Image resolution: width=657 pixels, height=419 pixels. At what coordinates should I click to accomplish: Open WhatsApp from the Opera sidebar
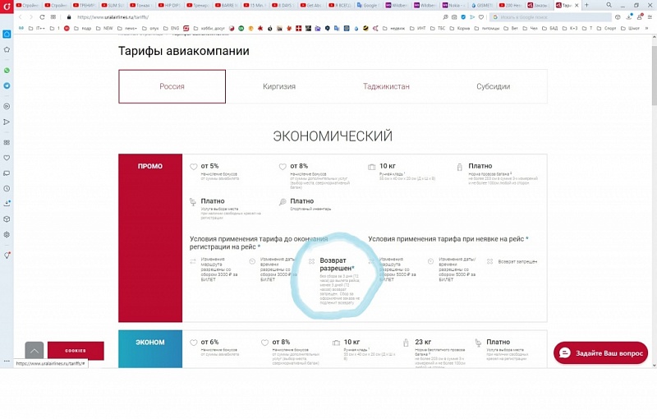(7, 71)
